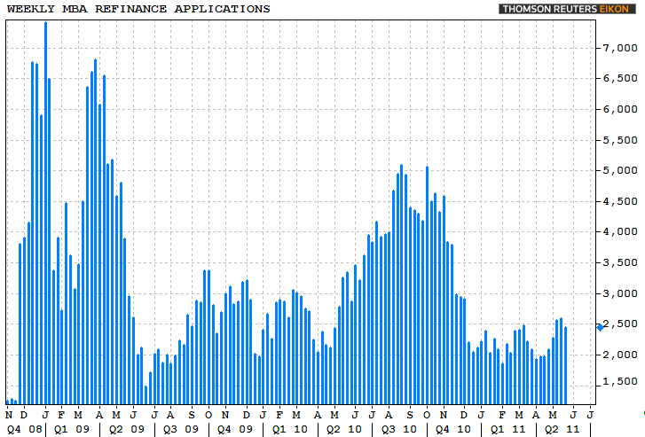The height and width of the screenshot is (437, 645).
Task: Click the Q2 09 quarter label
Action: coord(127,430)
